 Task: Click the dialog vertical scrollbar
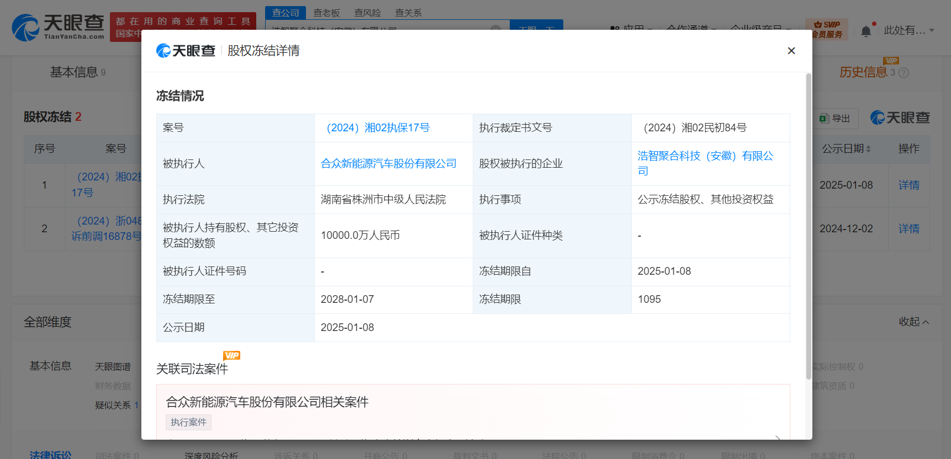pos(809,226)
